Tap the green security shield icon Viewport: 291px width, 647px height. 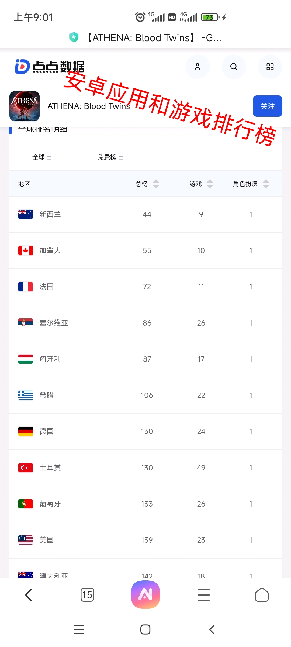click(74, 37)
